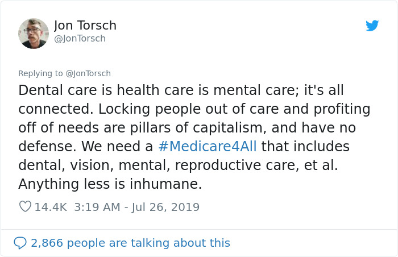398x257 pixels.
Task: Open the @JonTorsch handle under the name
Action: (x=80, y=39)
